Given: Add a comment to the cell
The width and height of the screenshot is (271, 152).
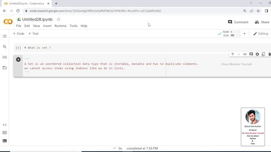Looking at the screenshot, I should point(251,54).
